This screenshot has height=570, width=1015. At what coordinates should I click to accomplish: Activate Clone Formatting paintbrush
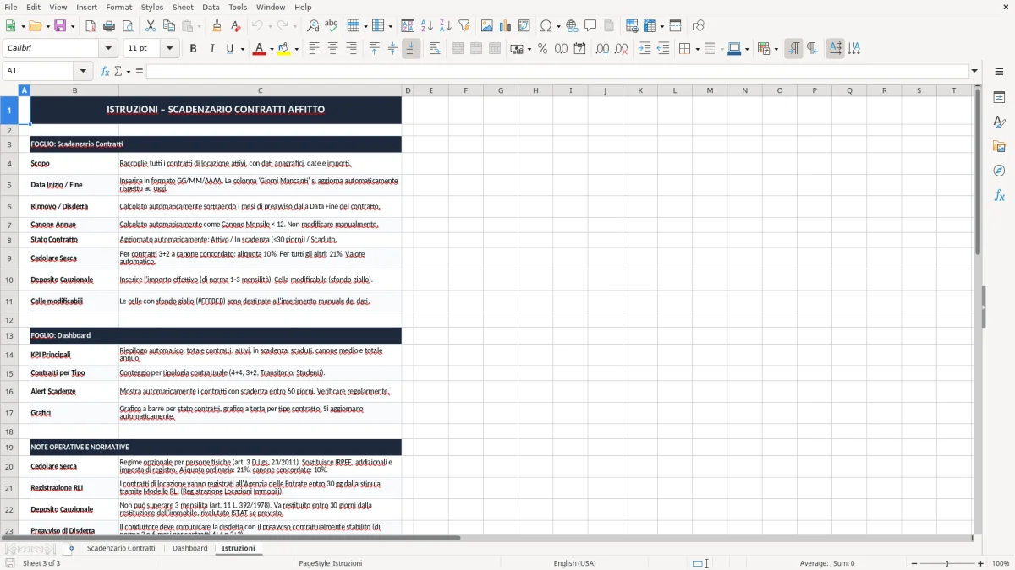point(217,26)
